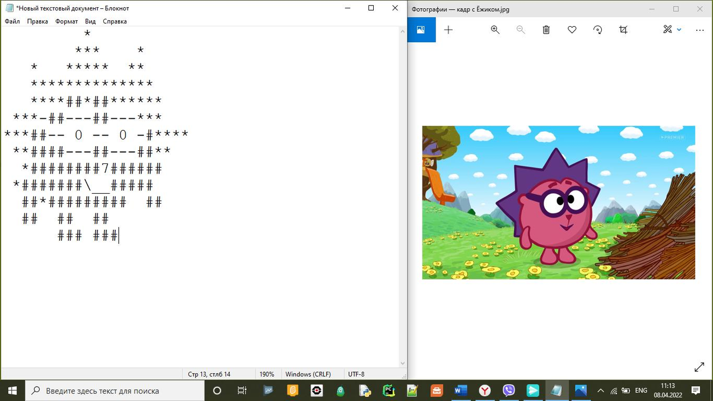This screenshot has height=401, width=713.
Task: Click the taskbar search box
Action: tap(115, 390)
